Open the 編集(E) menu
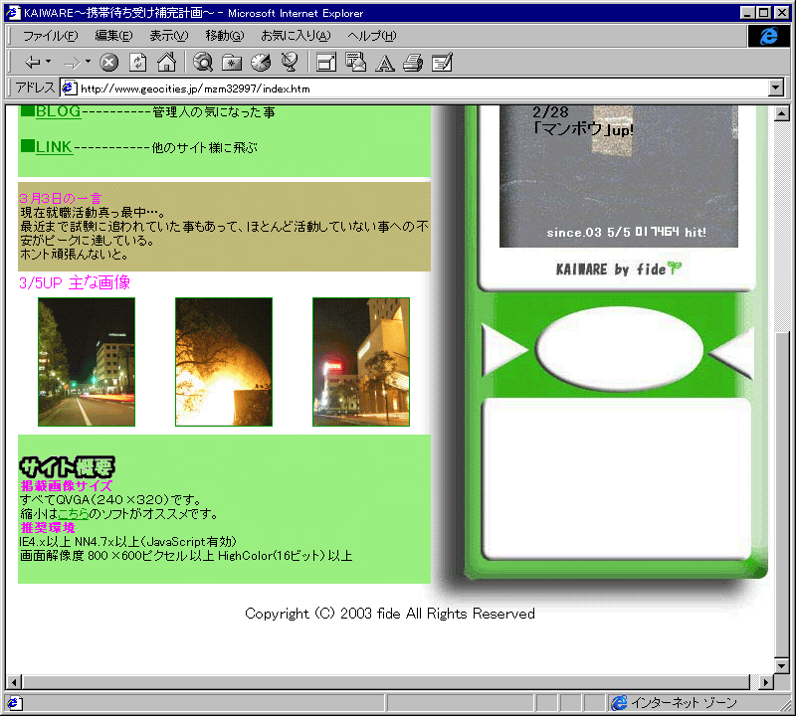 tap(113, 36)
